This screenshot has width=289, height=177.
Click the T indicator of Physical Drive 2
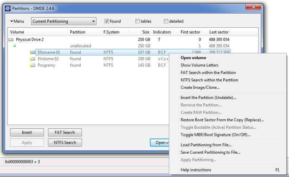159,40
